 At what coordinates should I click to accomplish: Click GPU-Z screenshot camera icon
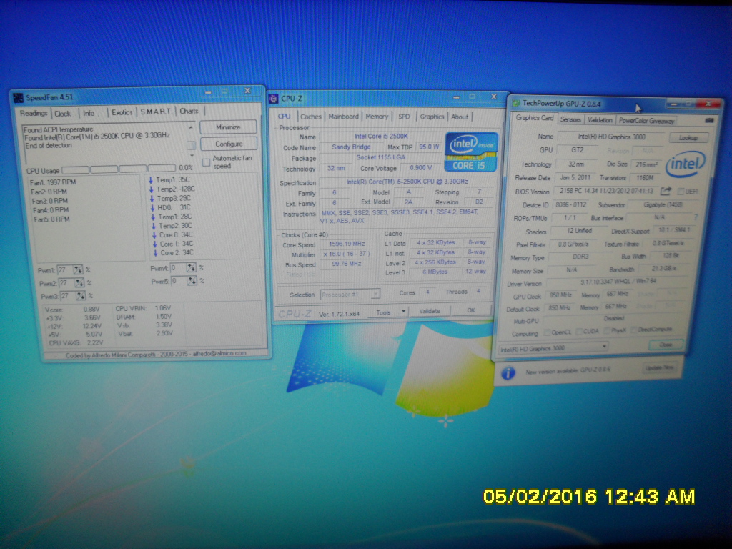pyautogui.click(x=709, y=120)
